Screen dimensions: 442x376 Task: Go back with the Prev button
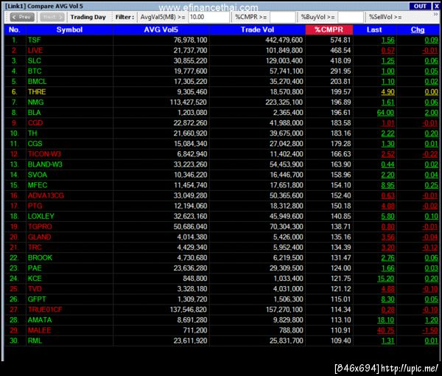[22, 17]
